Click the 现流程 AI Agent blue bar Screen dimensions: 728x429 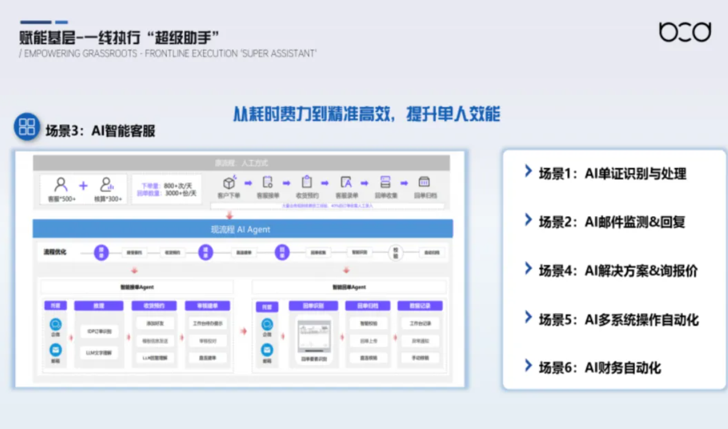242,229
